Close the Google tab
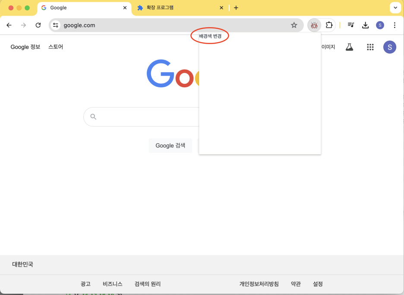The height and width of the screenshot is (295, 404). [125, 8]
